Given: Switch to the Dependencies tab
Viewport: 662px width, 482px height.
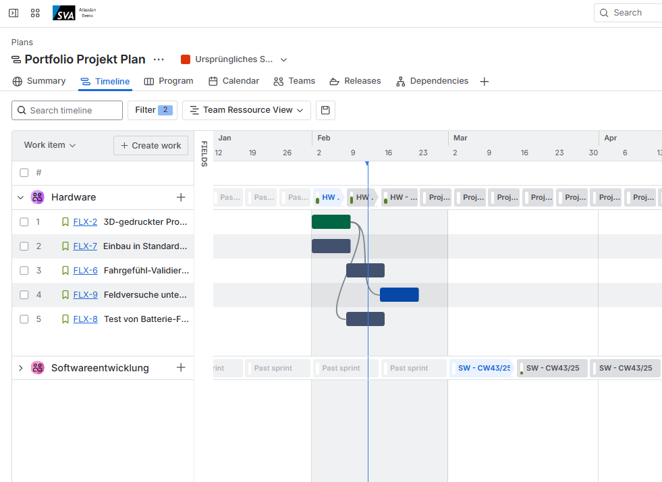Looking at the screenshot, I should [x=432, y=81].
